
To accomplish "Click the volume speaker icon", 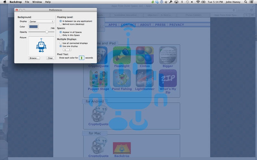I will 192,2.
